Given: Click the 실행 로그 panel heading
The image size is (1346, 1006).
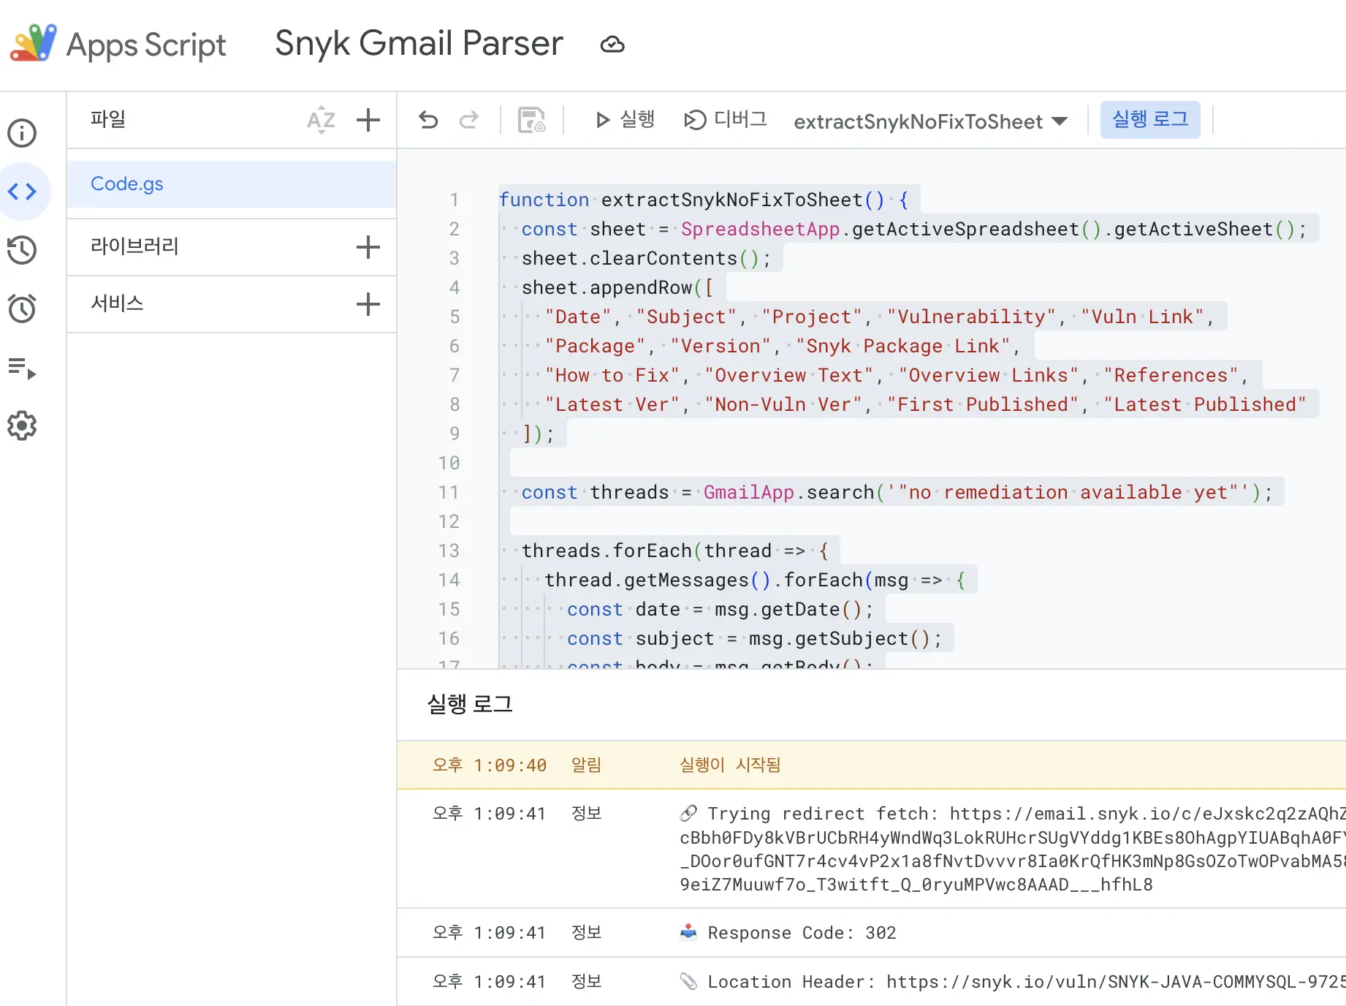Looking at the screenshot, I should coord(470,704).
